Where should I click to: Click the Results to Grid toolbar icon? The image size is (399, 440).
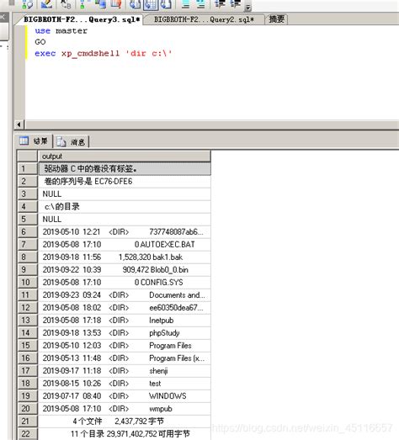(151, 4)
